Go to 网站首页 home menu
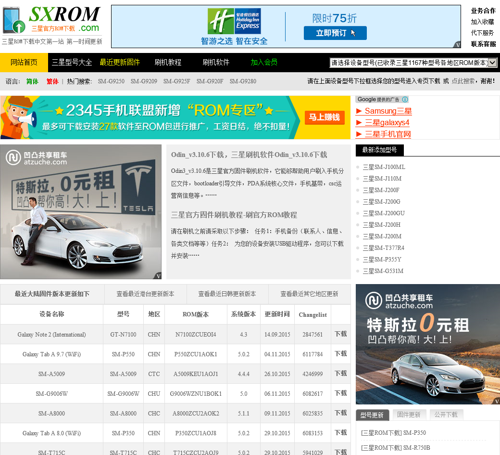 [24, 62]
